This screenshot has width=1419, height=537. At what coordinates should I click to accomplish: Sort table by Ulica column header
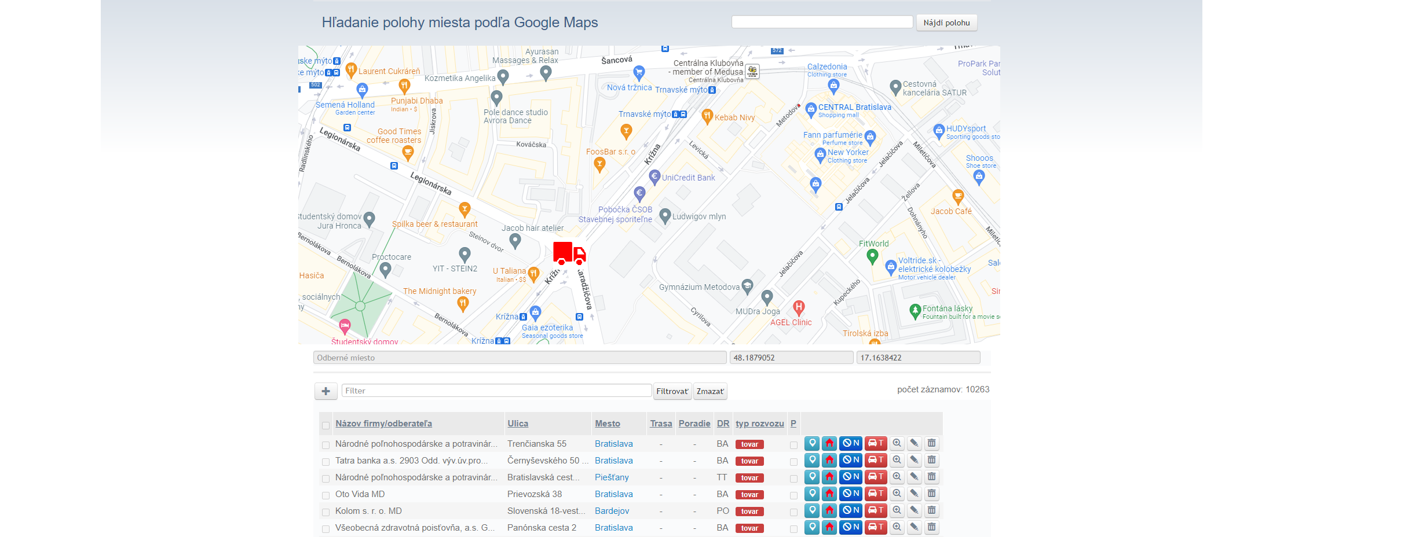point(518,424)
